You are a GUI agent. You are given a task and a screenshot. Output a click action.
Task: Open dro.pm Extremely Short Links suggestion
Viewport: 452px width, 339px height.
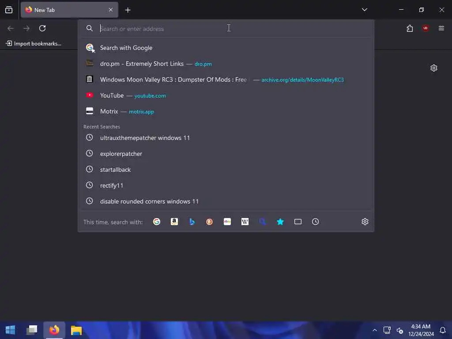click(x=226, y=64)
